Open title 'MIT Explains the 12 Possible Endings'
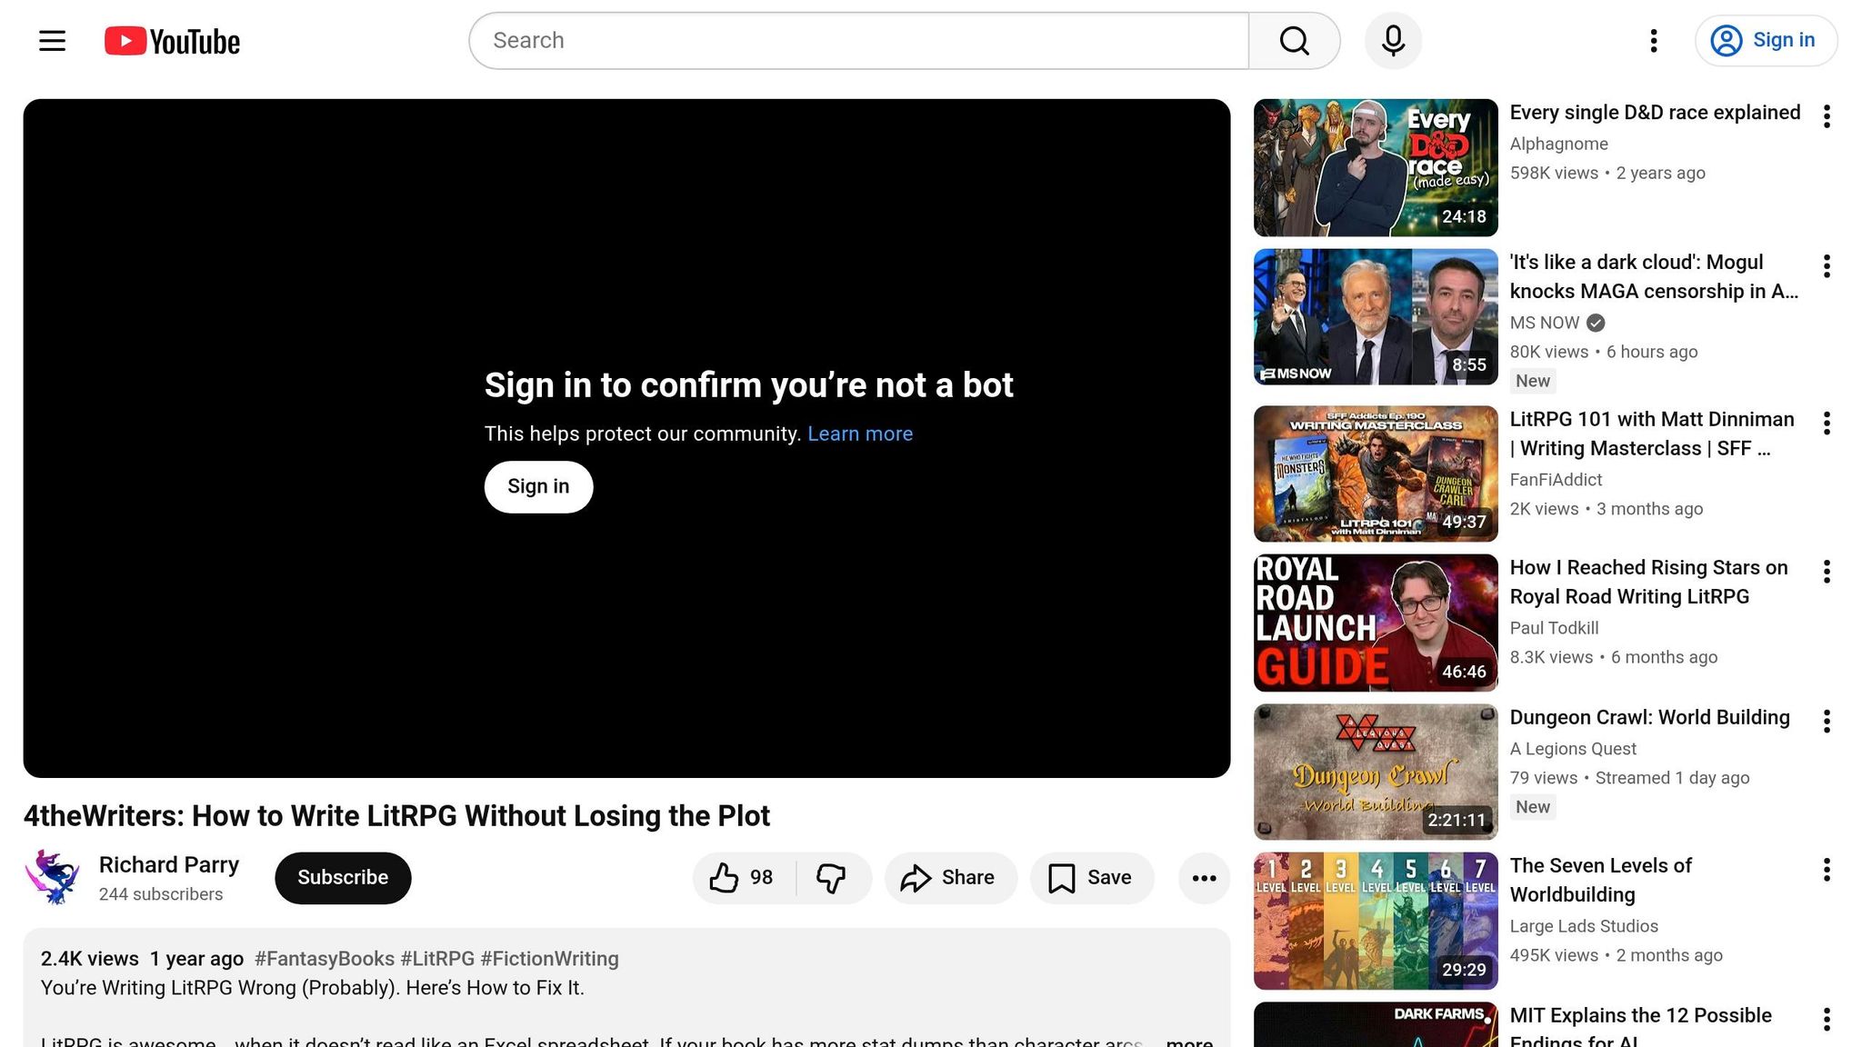Image resolution: width=1862 pixels, height=1047 pixels. click(1640, 1026)
